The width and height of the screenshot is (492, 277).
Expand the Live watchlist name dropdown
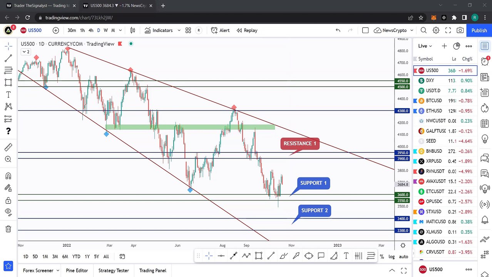425,46
